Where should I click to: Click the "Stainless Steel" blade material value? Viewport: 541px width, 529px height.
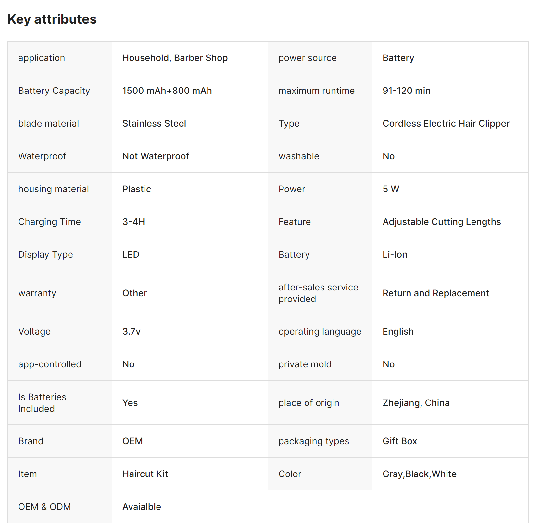[x=154, y=123]
